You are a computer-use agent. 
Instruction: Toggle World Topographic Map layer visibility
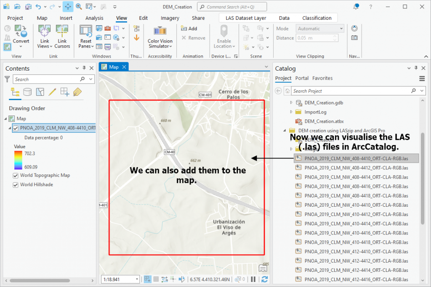16,175
